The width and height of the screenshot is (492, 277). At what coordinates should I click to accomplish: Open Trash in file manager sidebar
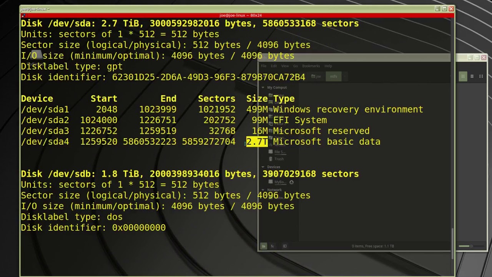pos(276,159)
